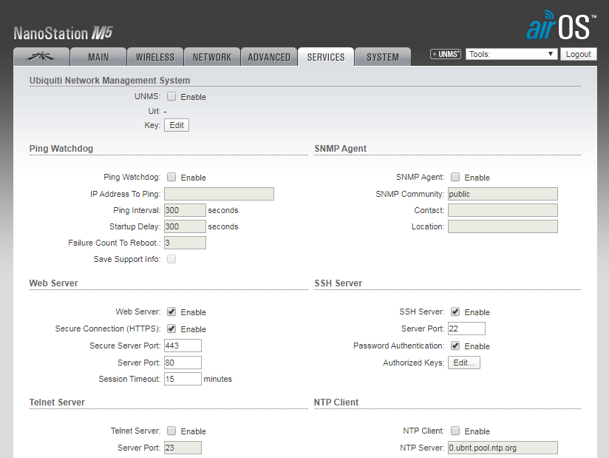This screenshot has height=458, width=609.
Task: Click the SNMP Location field
Action: (503, 226)
